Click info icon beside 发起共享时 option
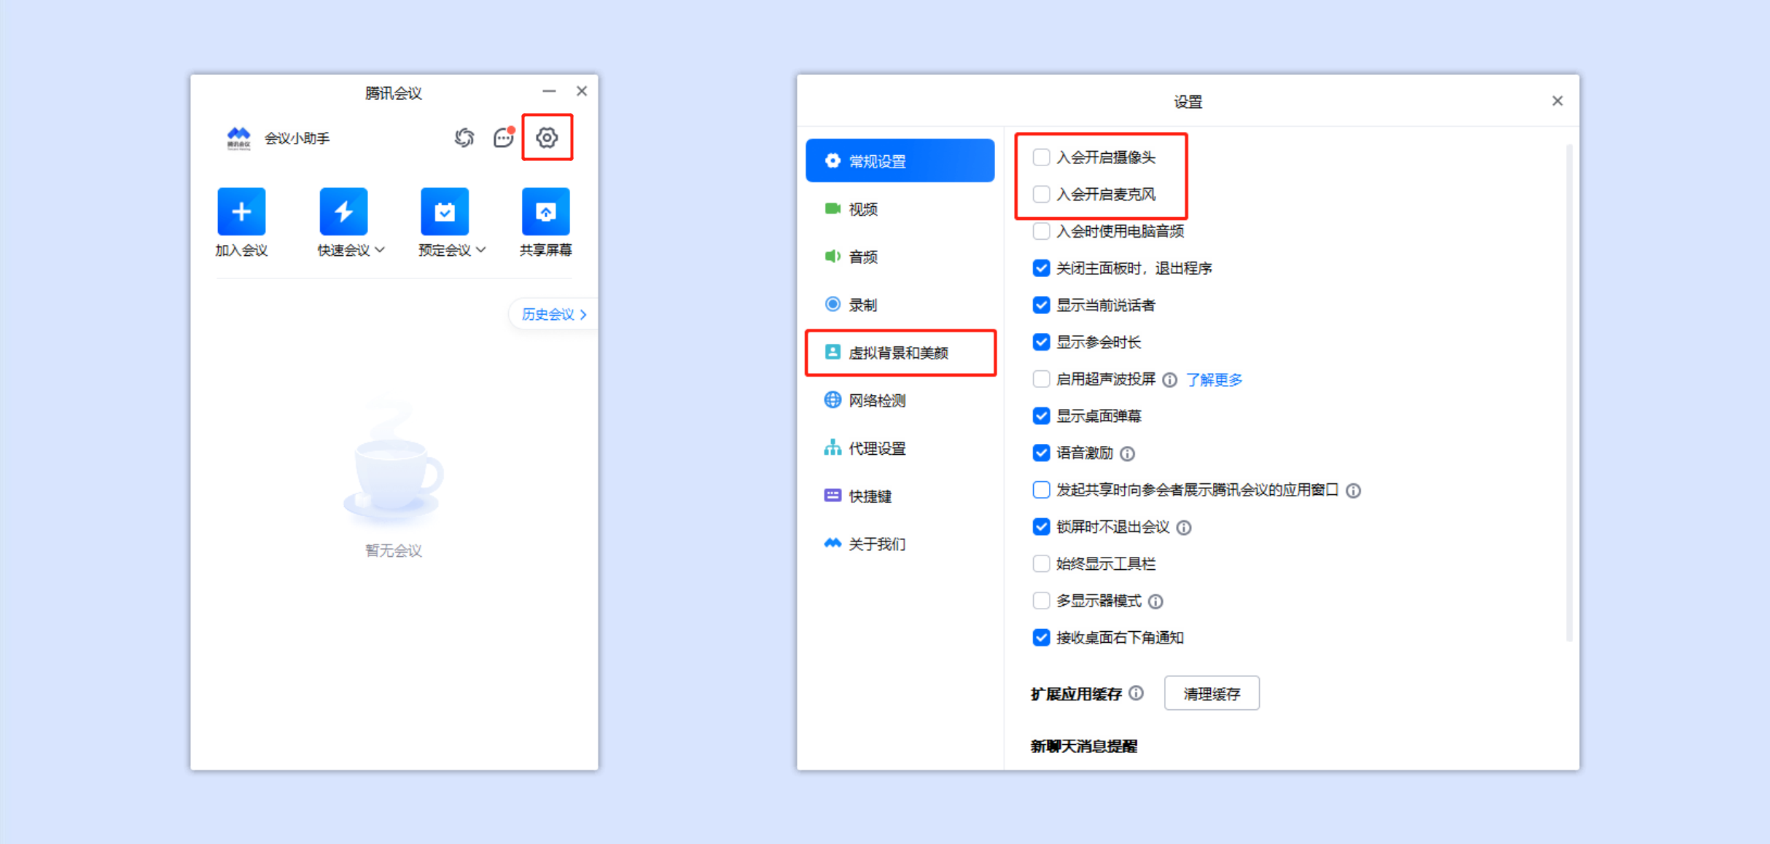This screenshot has width=1770, height=844. pyautogui.click(x=1353, y=491)
